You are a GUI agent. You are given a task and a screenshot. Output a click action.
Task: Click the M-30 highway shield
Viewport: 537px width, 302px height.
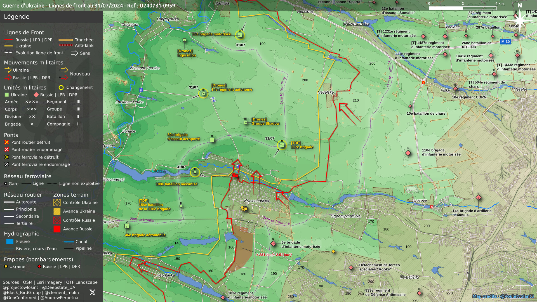(x=505, y=42)
